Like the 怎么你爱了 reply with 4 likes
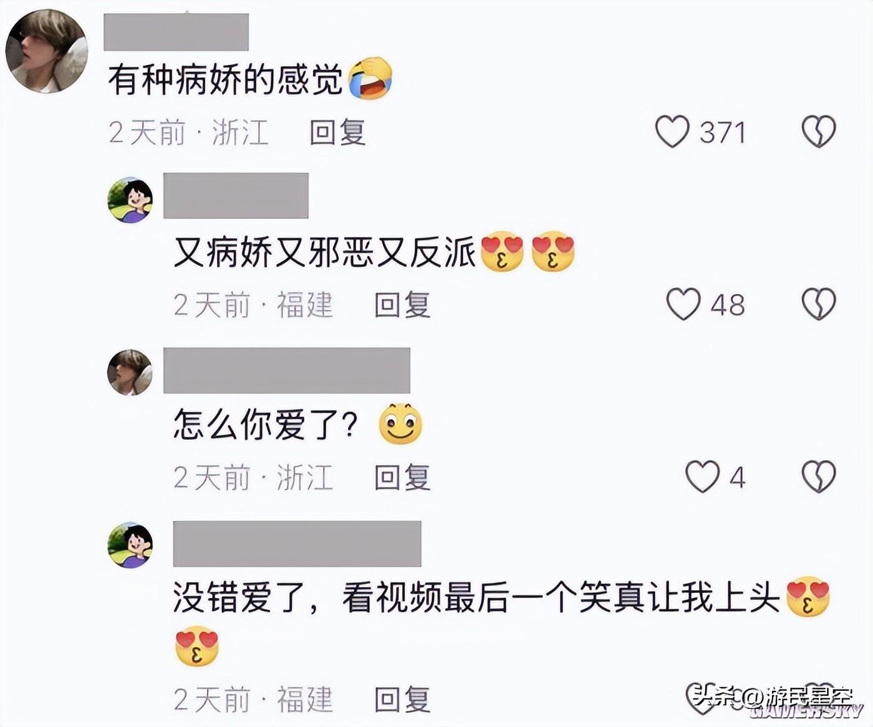The height and width of the screenshot is (727, 873). tap(702, 477)
